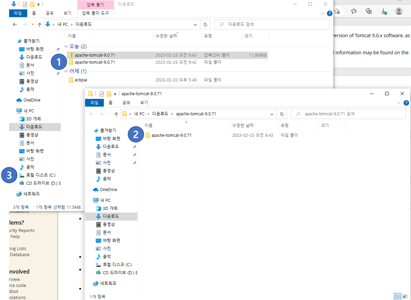411x300 pixels.
Task: Sort by 수정한 날짜 column in back window
Action: [x=166, y=36]
